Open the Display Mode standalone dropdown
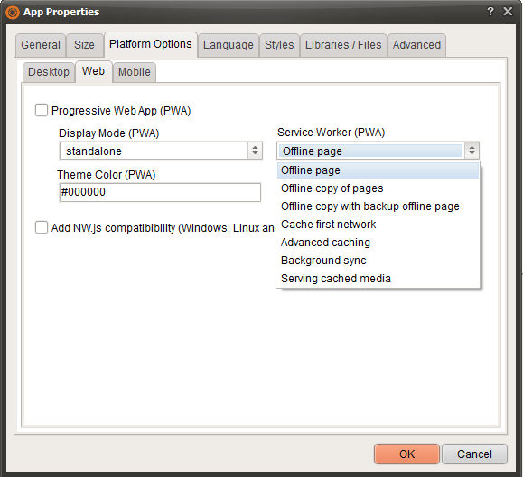This screenshot has height=477, width=523. tap(161, 151)
